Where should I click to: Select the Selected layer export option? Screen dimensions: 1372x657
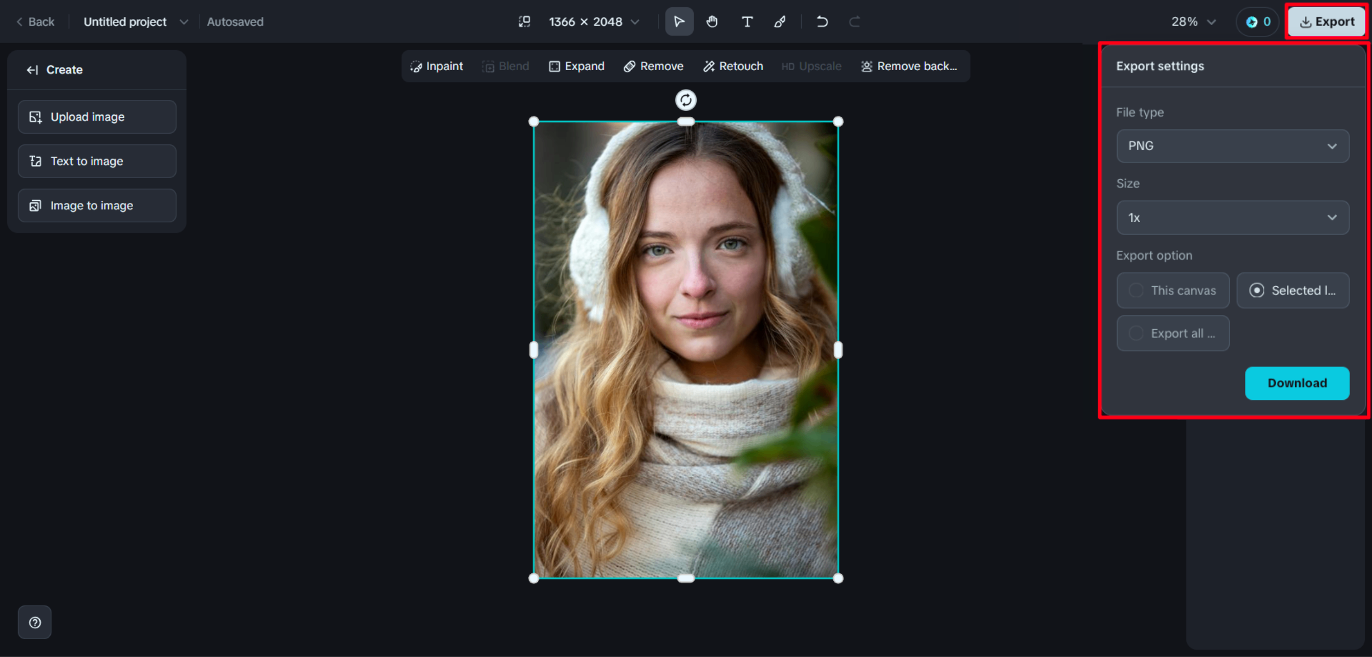coord(1292,290)
